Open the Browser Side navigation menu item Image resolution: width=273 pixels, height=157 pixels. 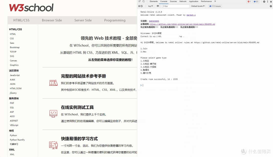52,20
